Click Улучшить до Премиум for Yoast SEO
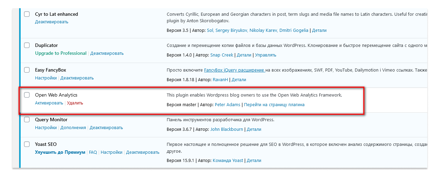The width and height of the screenshot is (440, 176). click(60, 152)
